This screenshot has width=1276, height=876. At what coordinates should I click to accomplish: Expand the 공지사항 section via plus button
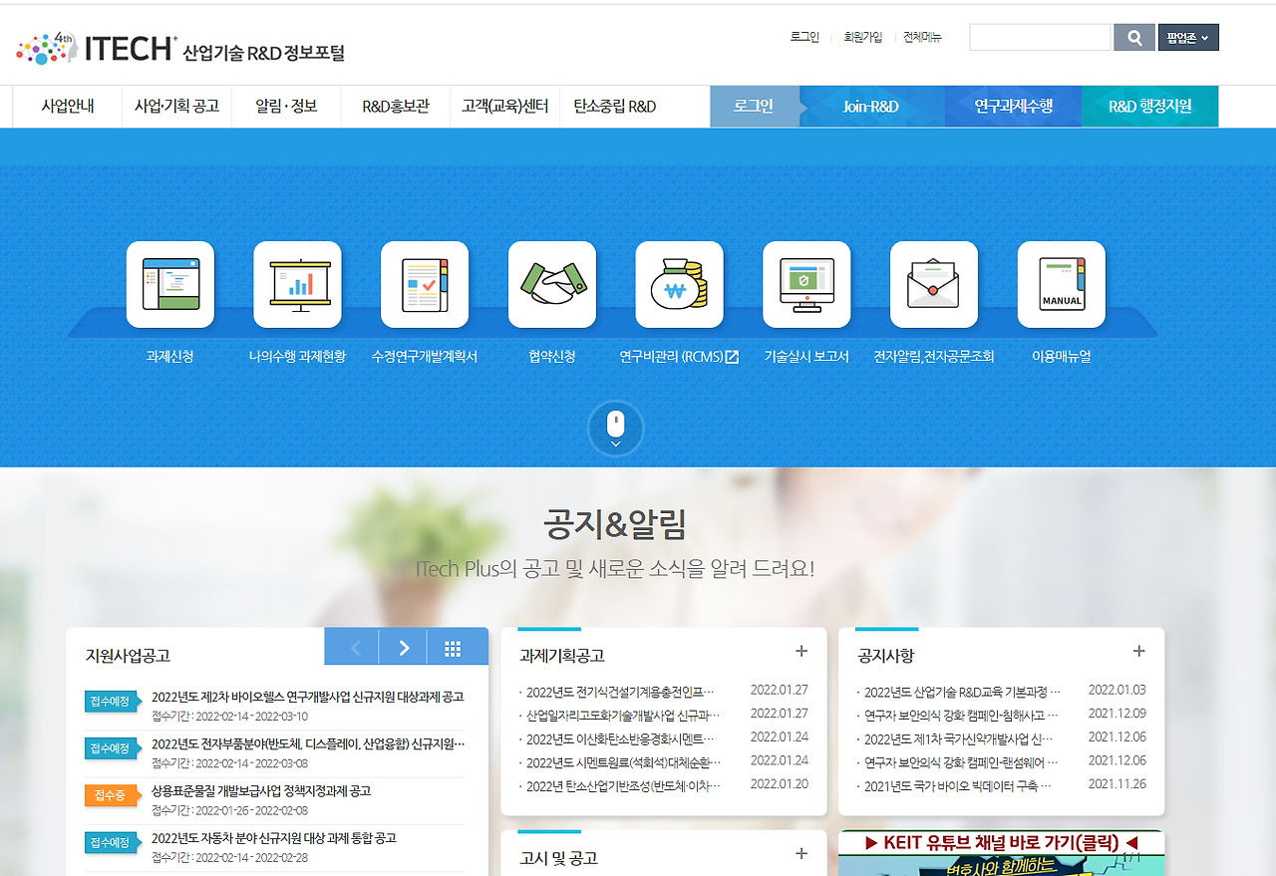(x=1139, y=651)
